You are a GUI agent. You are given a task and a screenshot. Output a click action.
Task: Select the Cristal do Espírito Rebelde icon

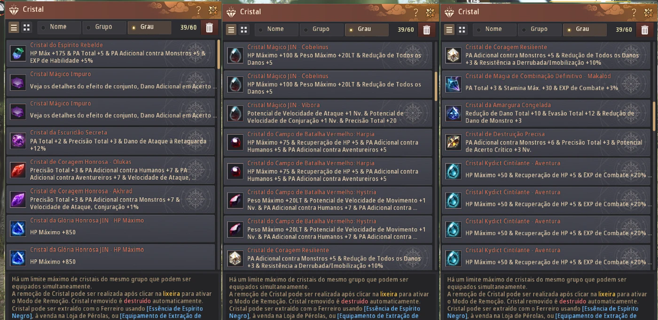click(18, 53)
